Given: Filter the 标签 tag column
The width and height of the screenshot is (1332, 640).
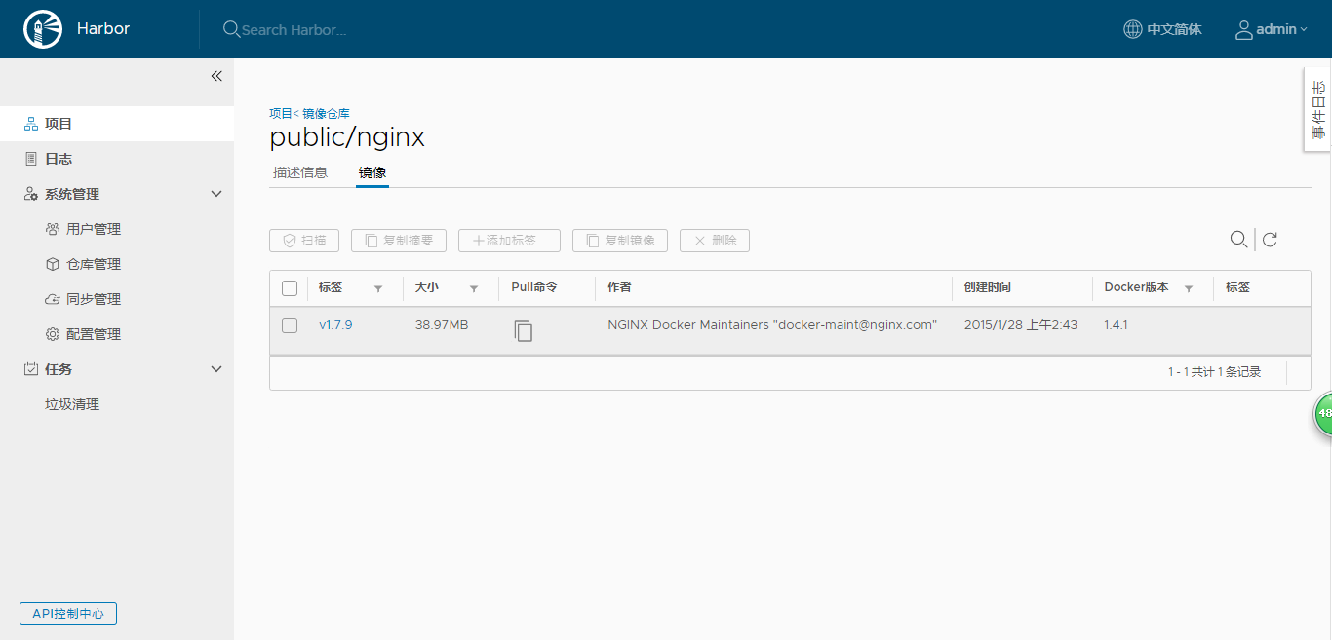Looking at the screenshot, I should click(x=378, y=288).
